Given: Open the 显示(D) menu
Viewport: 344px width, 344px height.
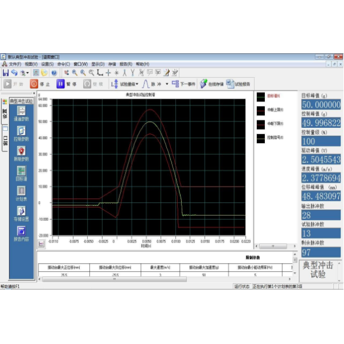Looking at the screenshot, I should [x=98, y=64].
